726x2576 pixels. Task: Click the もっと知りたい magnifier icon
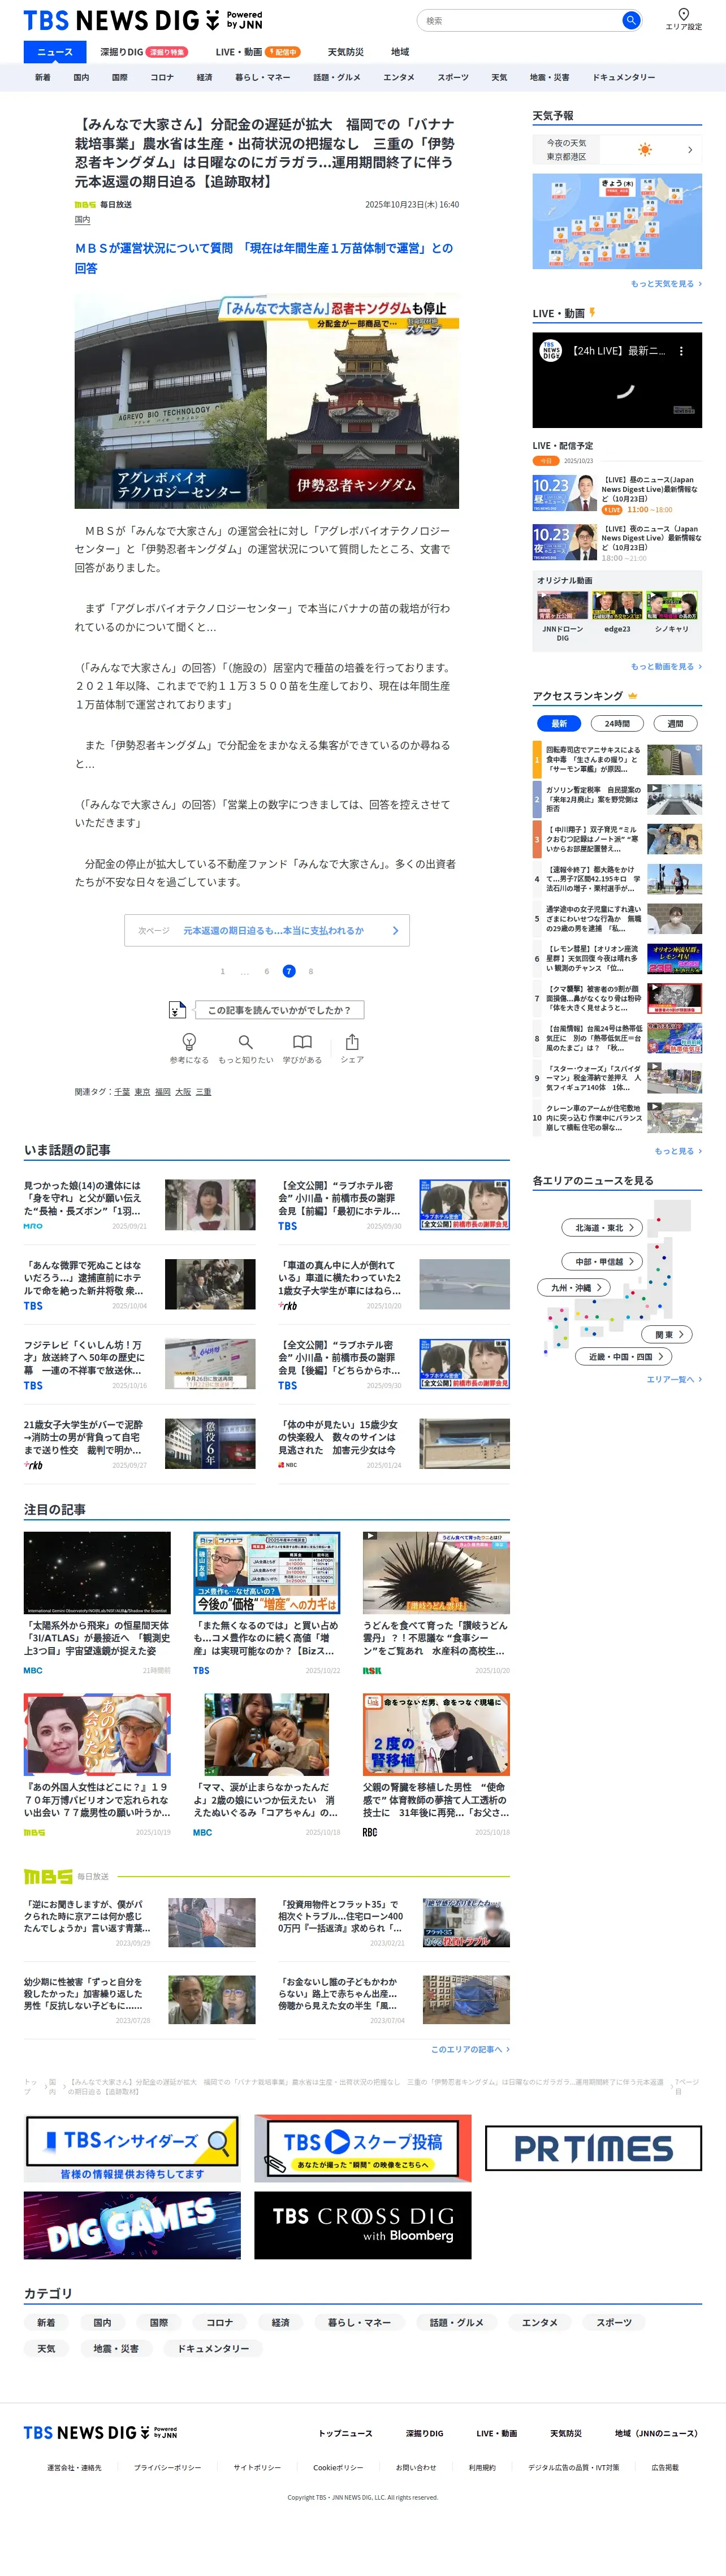[x=245, y=1041]
